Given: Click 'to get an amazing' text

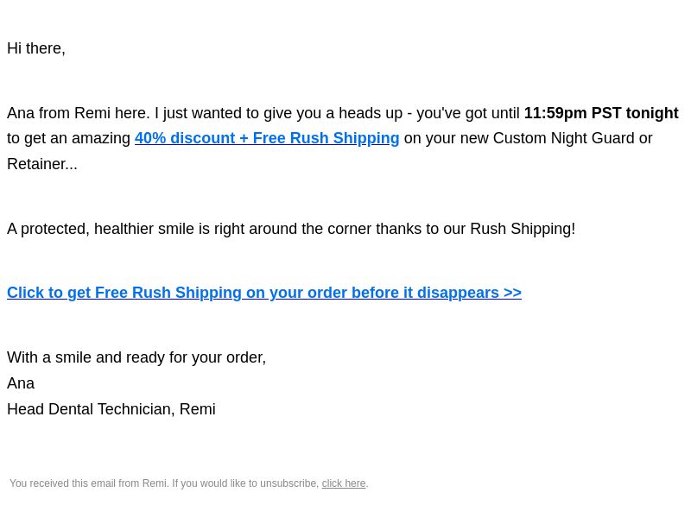Looking at the screenshot, I should (68, 138).
